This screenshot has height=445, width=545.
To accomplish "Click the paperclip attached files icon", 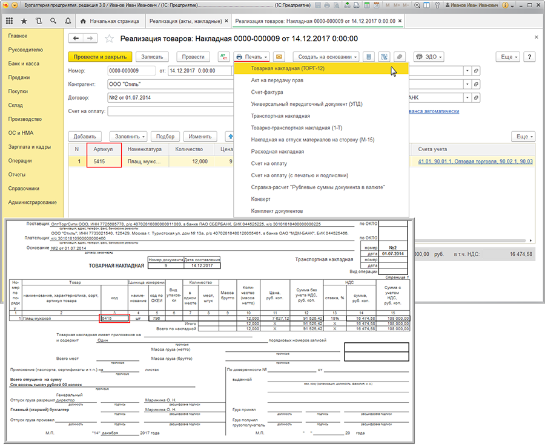I will click(x=400, y=57).
